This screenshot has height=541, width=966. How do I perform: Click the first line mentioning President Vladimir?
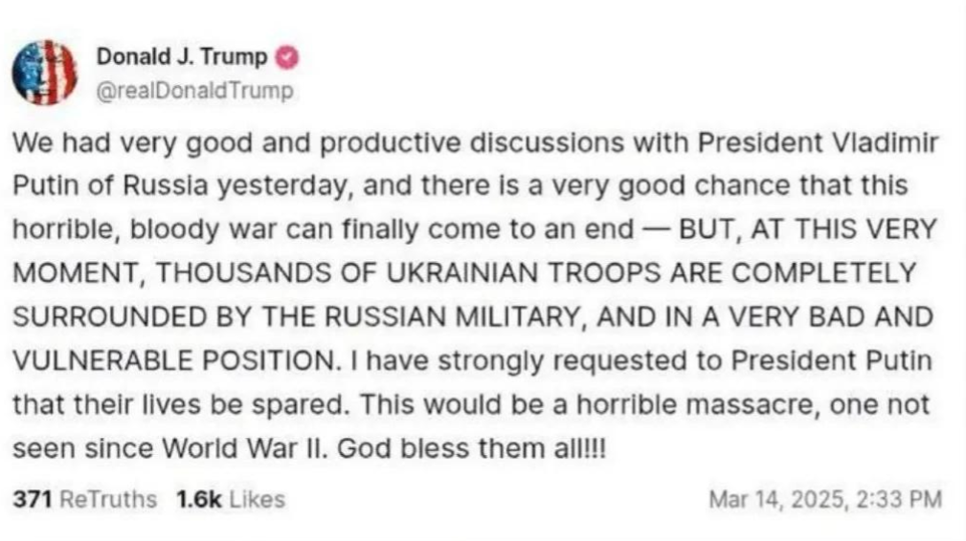(476, 143)
